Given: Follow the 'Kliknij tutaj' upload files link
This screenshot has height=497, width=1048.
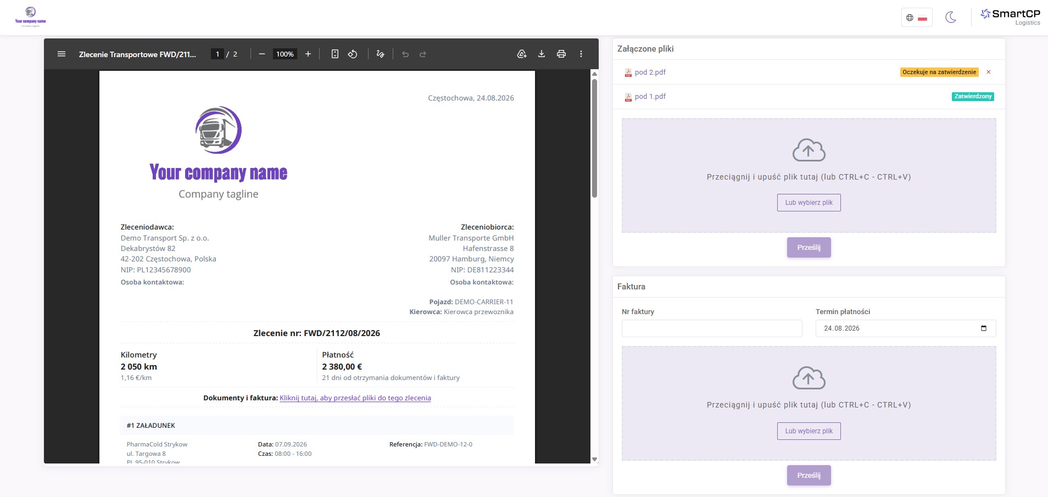Looking at the screenshot, I should point(355,398).
